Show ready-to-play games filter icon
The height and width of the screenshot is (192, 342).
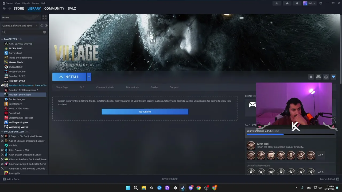[x=46, y=26]
